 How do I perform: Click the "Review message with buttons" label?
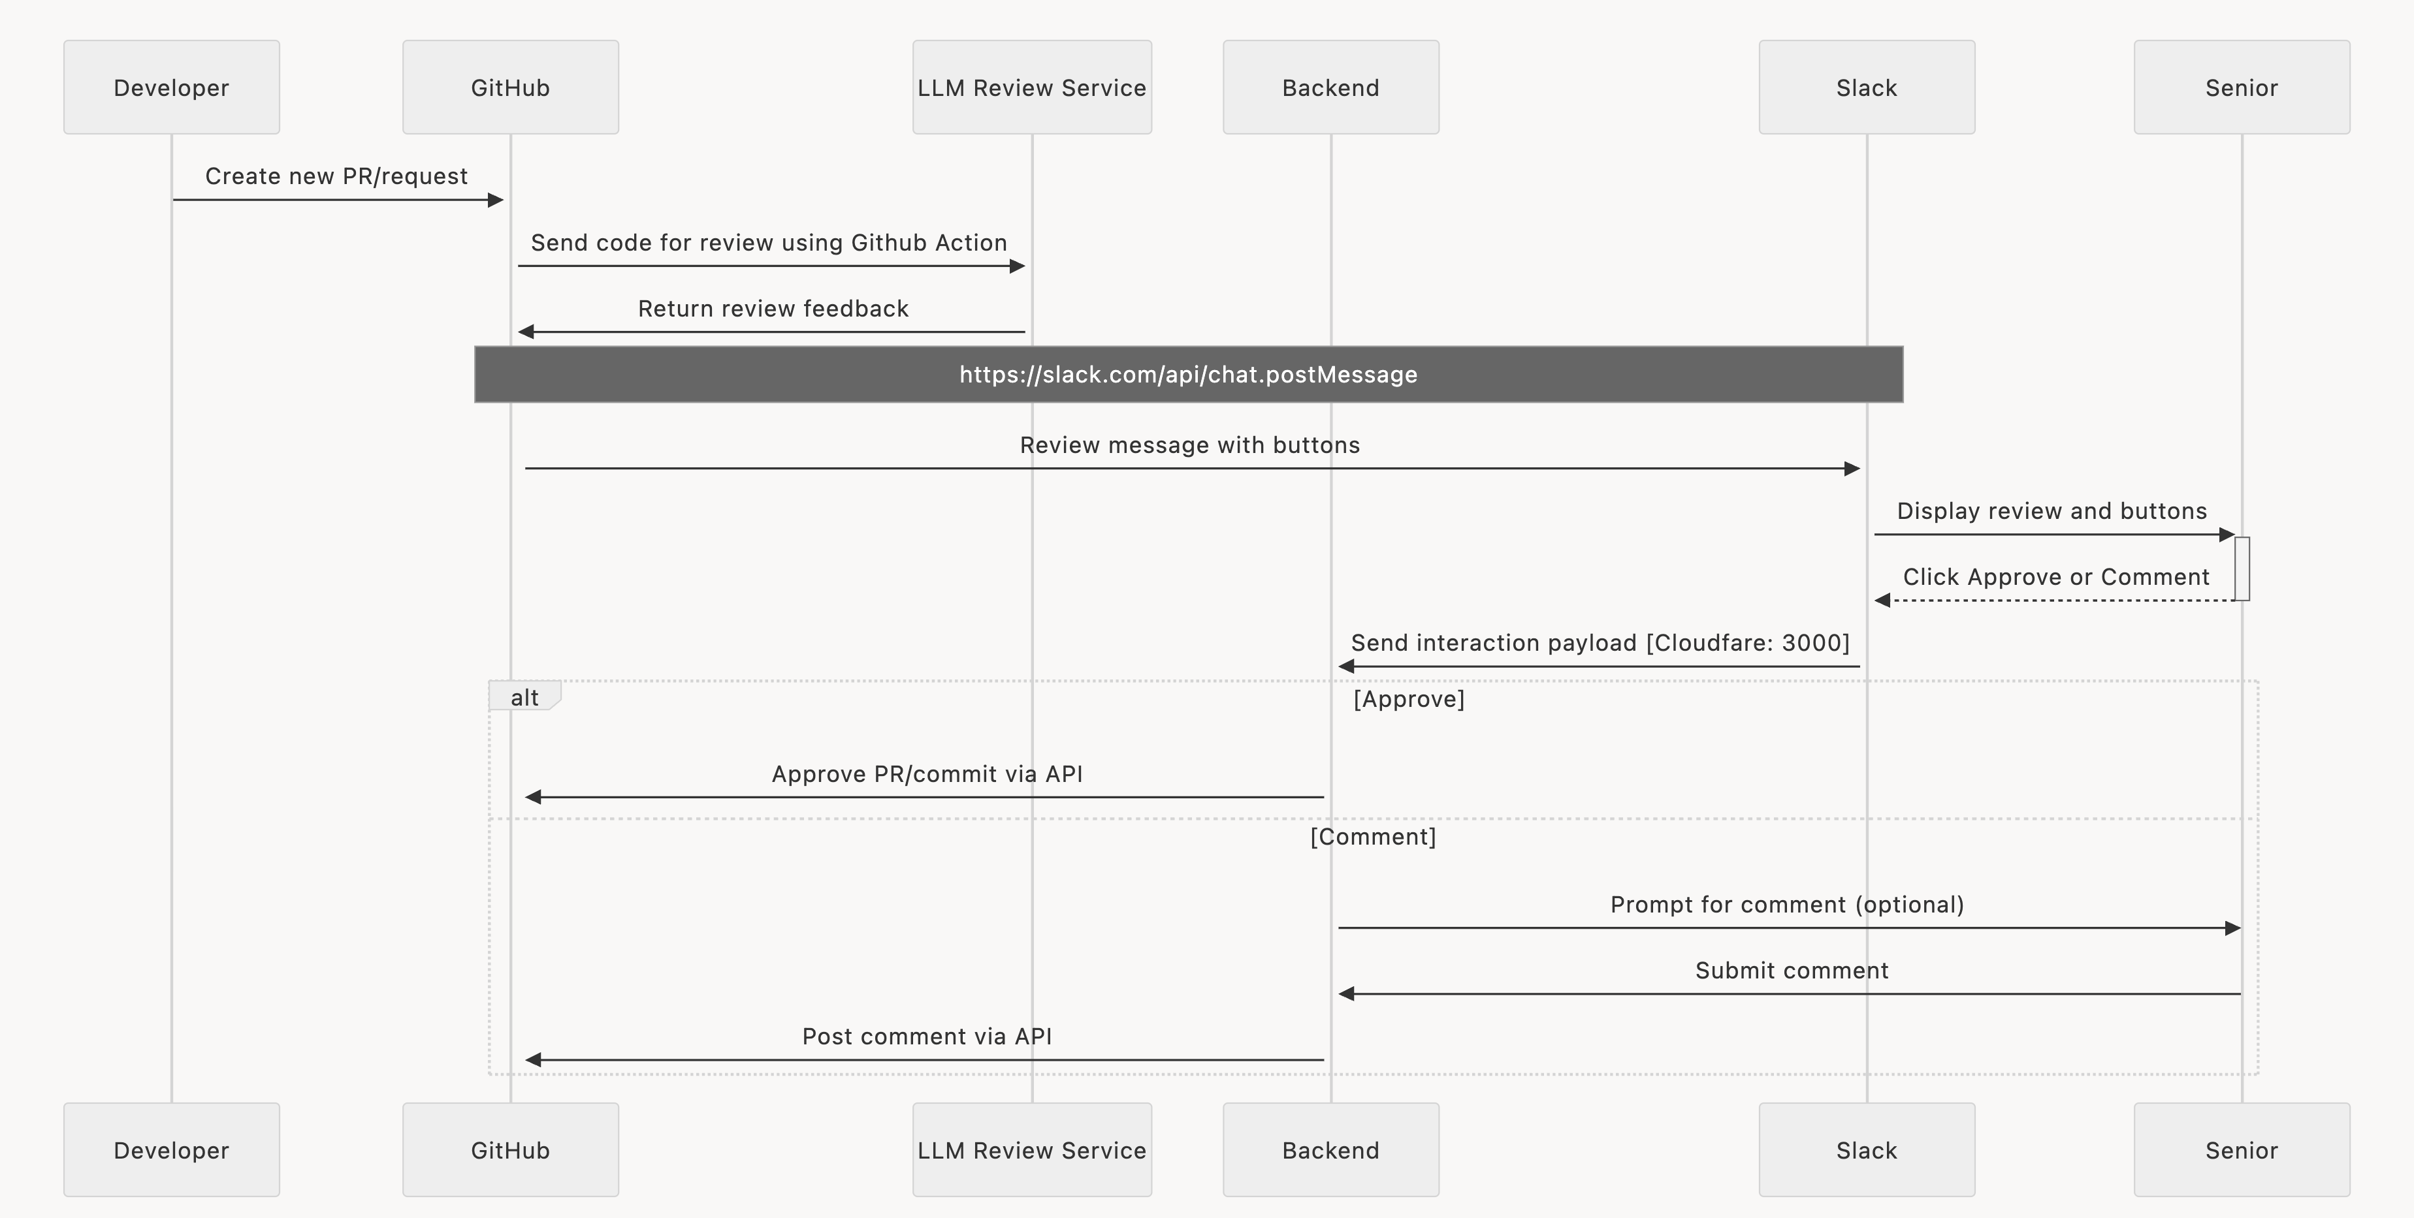click(1189, 445)
